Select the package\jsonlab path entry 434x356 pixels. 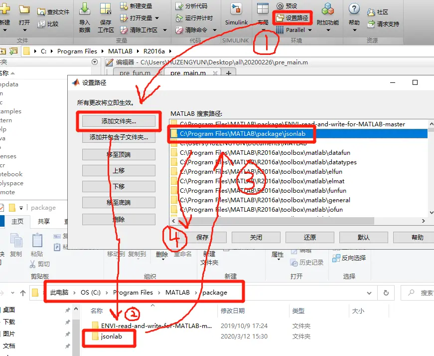coord(299,134)
